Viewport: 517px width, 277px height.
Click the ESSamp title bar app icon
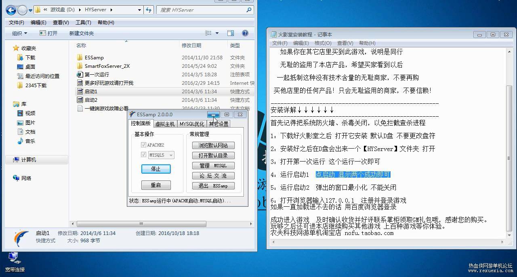pos(132,114)
